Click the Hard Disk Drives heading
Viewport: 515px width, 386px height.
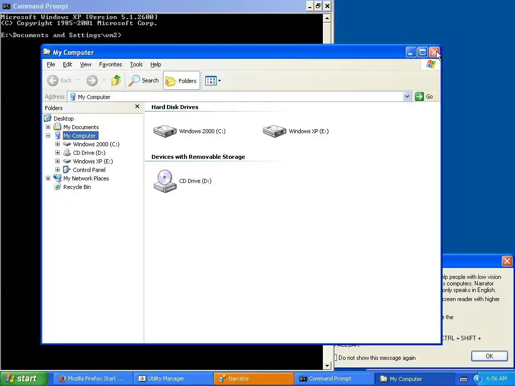coord(175,107)
